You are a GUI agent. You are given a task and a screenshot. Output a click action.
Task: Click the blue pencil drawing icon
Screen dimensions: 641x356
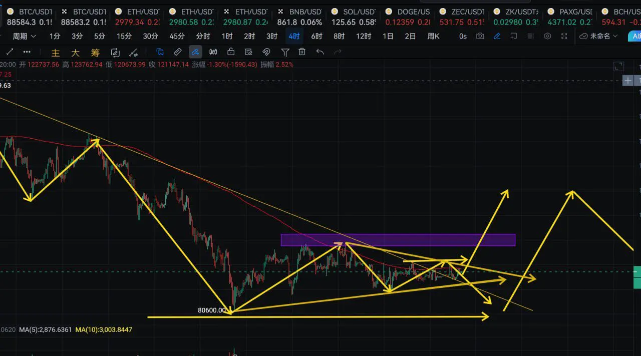coord(497,36)
